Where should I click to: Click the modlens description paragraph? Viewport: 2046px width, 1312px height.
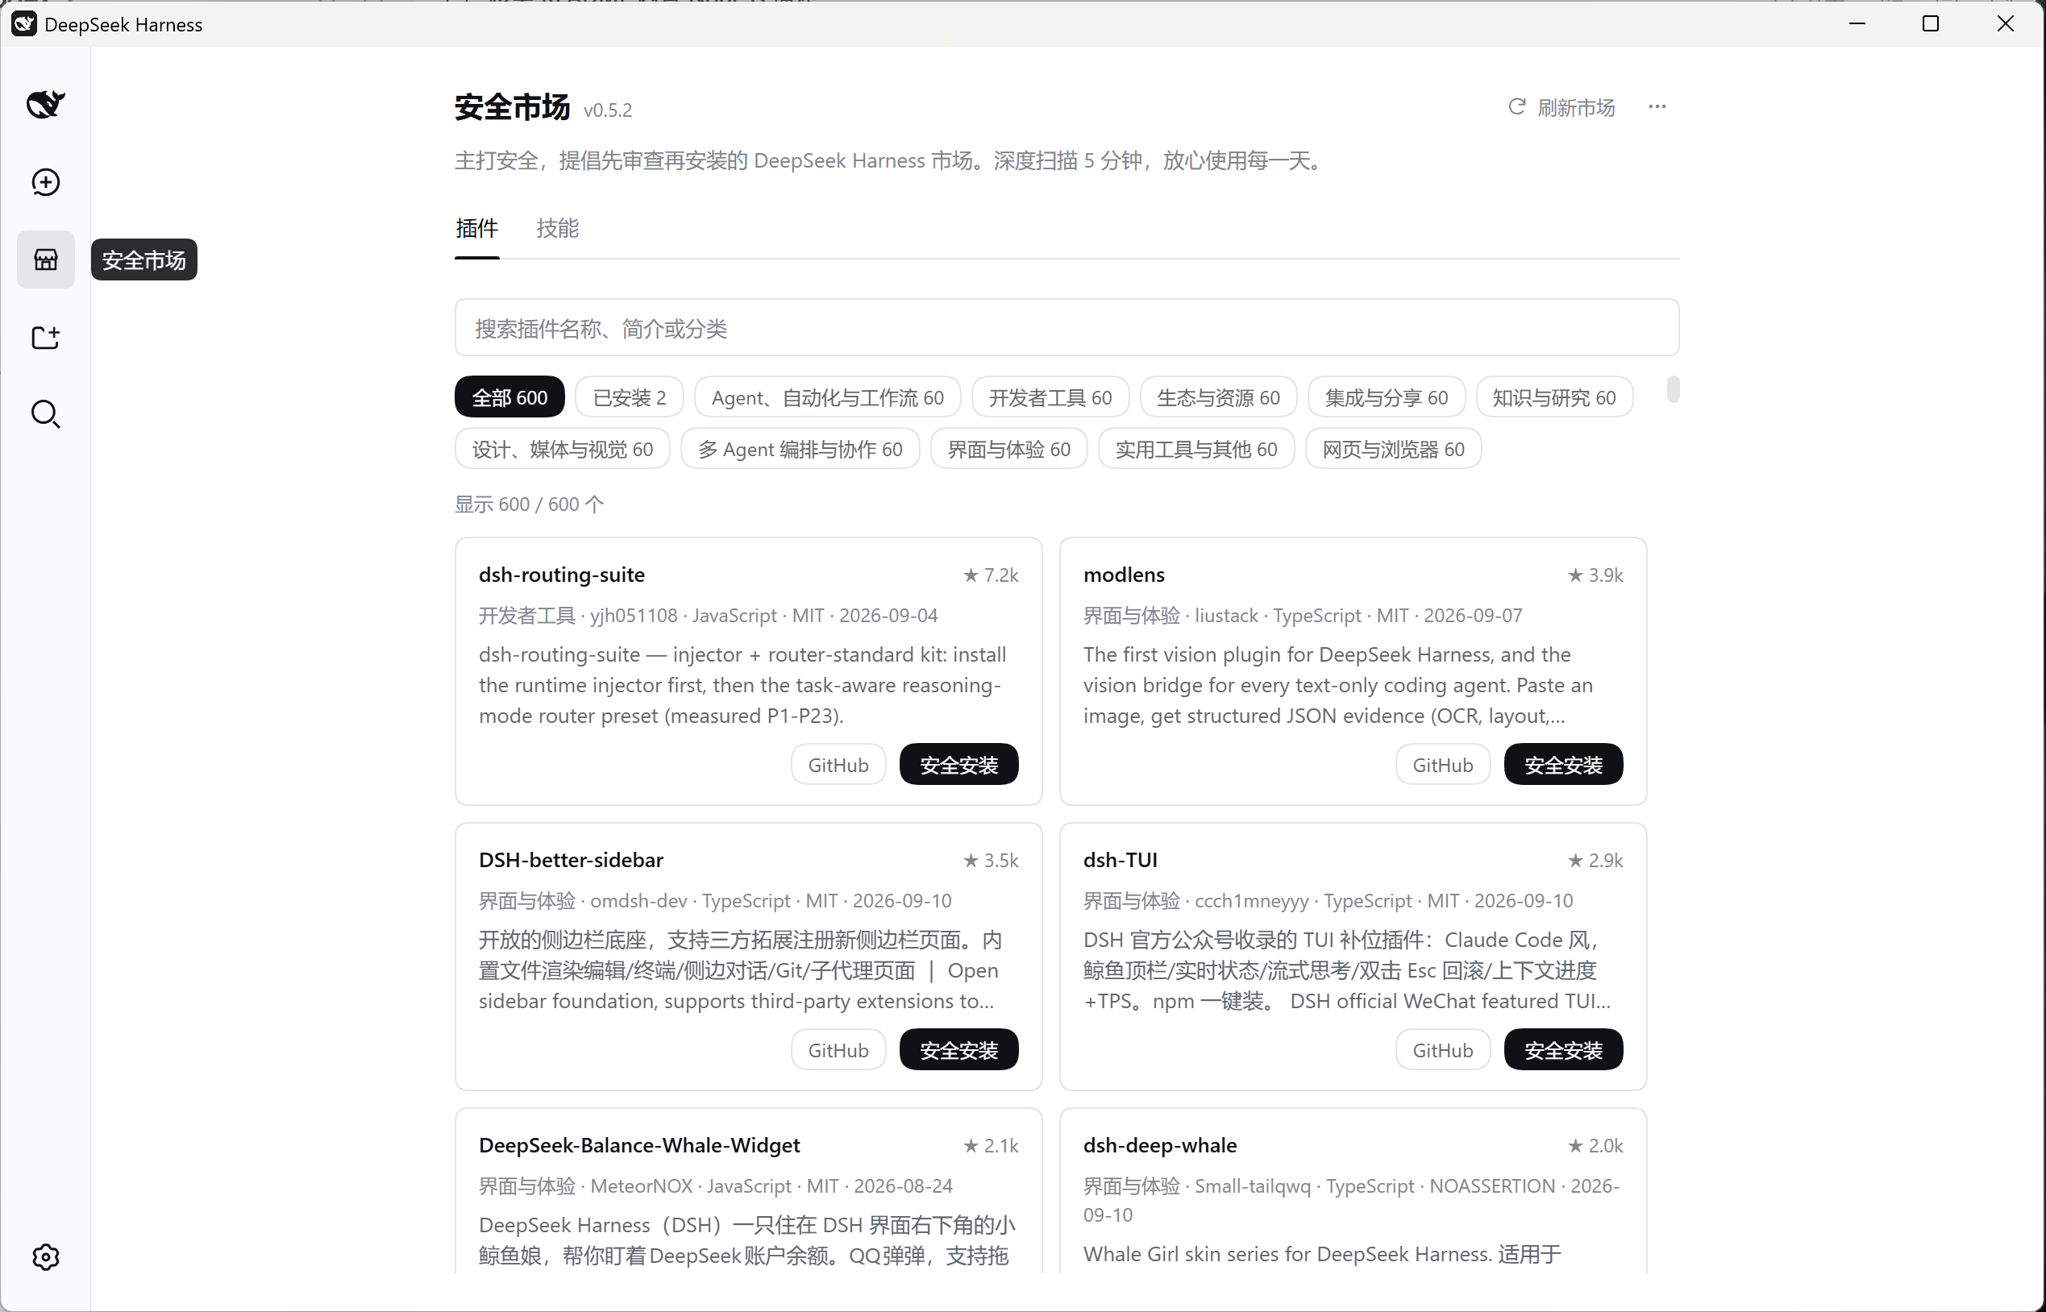(x=1338, y=685)
